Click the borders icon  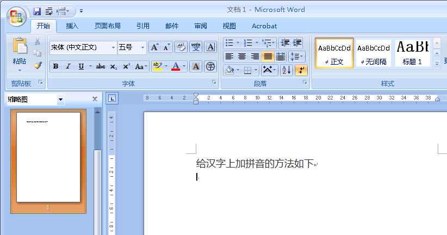(248, 70)
